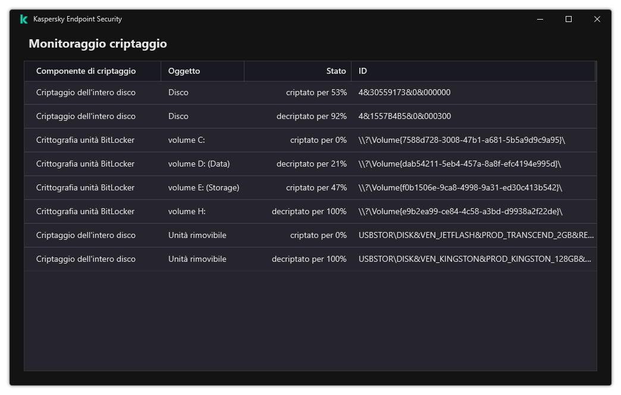Select the volume D: (Data) entry
The width and height of the screenshot is (621, 395).
[x=199, y=164]
